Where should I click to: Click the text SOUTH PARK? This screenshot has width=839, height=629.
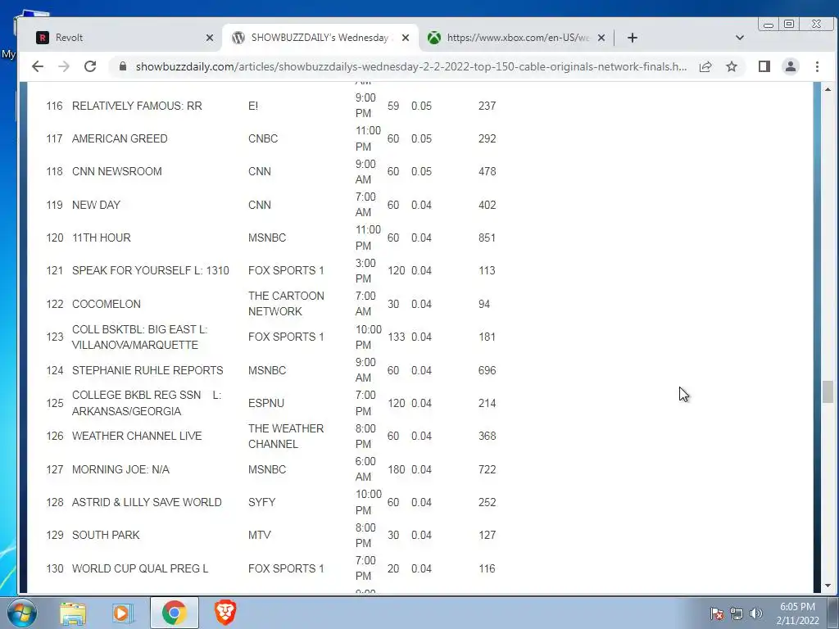(106, 535)
